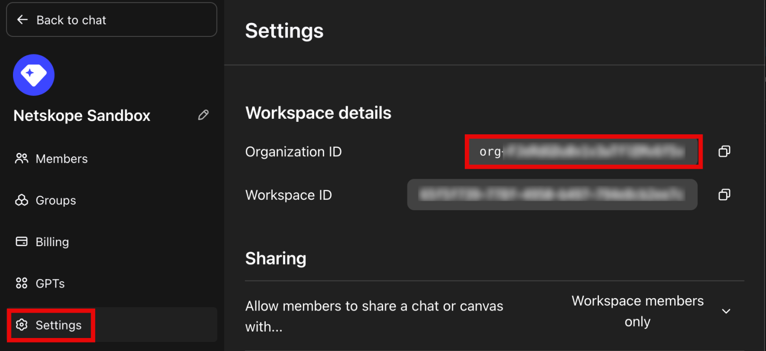This screenshot has width=766, height=351.
Task: Click the Members people icon in sidebar
Action: pyautogui.click(x=21, y=158)
